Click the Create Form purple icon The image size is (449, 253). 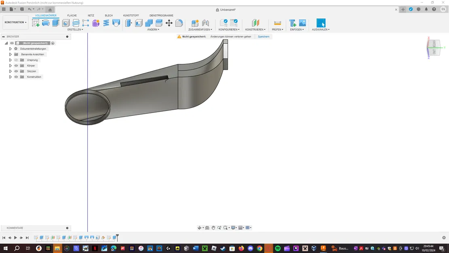[96, 23]
